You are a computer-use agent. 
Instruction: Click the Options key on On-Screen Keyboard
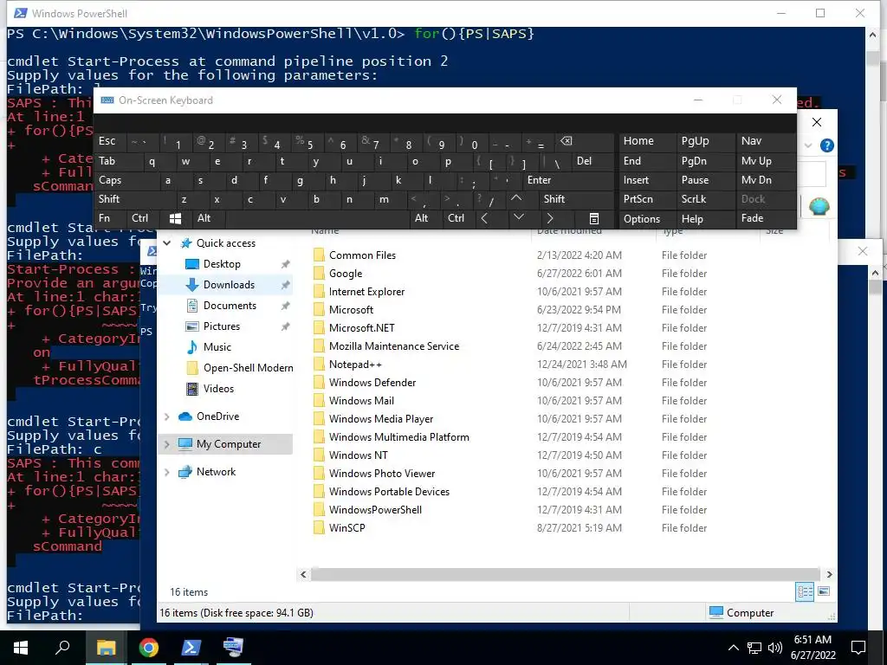647,218
